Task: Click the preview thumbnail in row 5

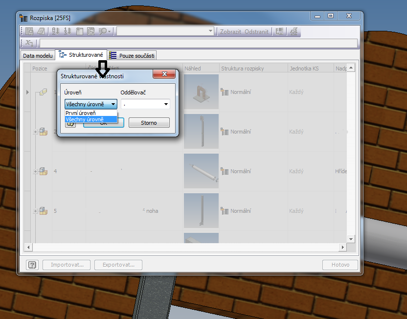Action: [x=201, y=210]
